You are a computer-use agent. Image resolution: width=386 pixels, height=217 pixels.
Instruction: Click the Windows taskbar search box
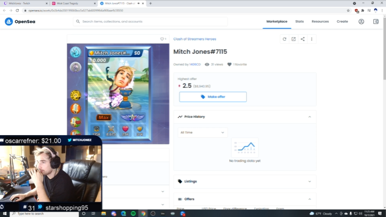coord(44,214)
